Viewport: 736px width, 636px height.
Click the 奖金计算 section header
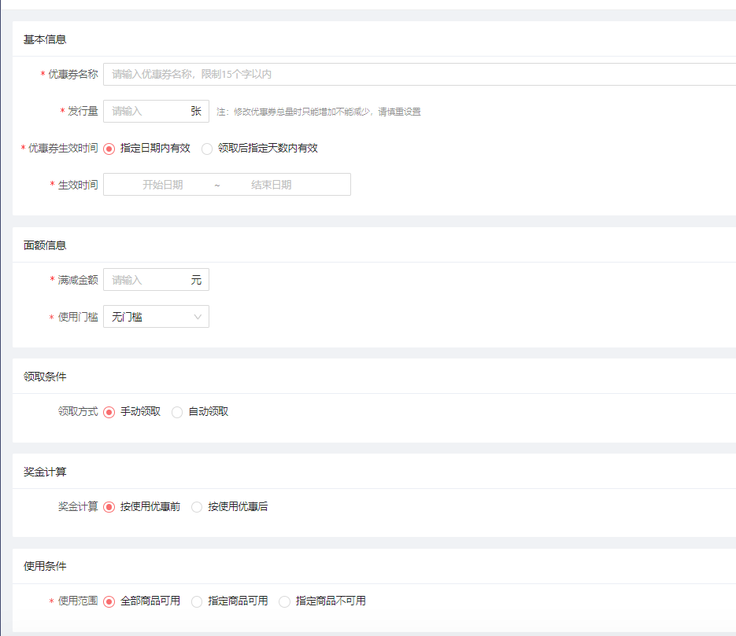(45, 472)
